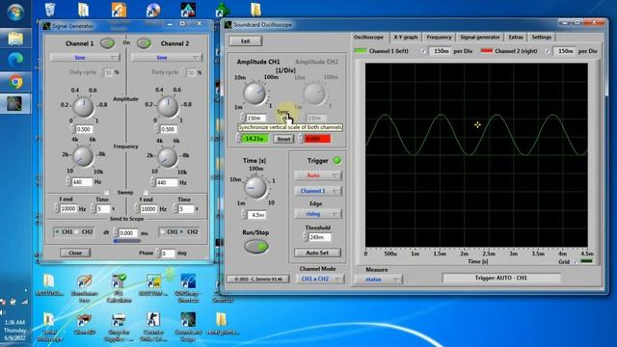Image resolution: width=617 pixels, height=347 pixels.
Task: Click the green Trigger indicator LED
Action: (337, 161)
